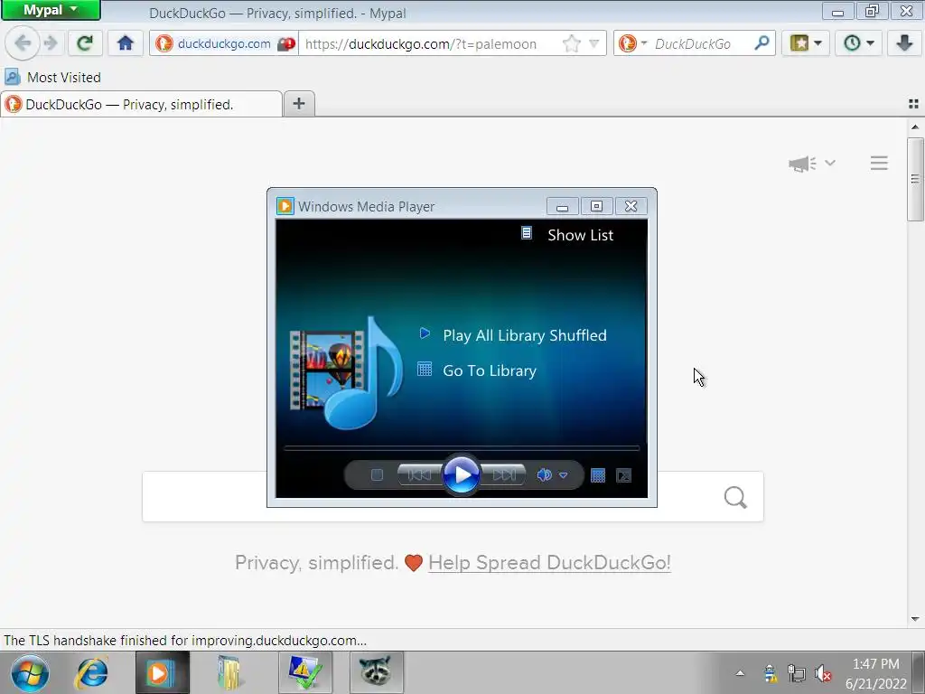The height and width of the screenshot is (694, 925).
Task: Open the monitor warning taskbar application
Action: [305, 672]
